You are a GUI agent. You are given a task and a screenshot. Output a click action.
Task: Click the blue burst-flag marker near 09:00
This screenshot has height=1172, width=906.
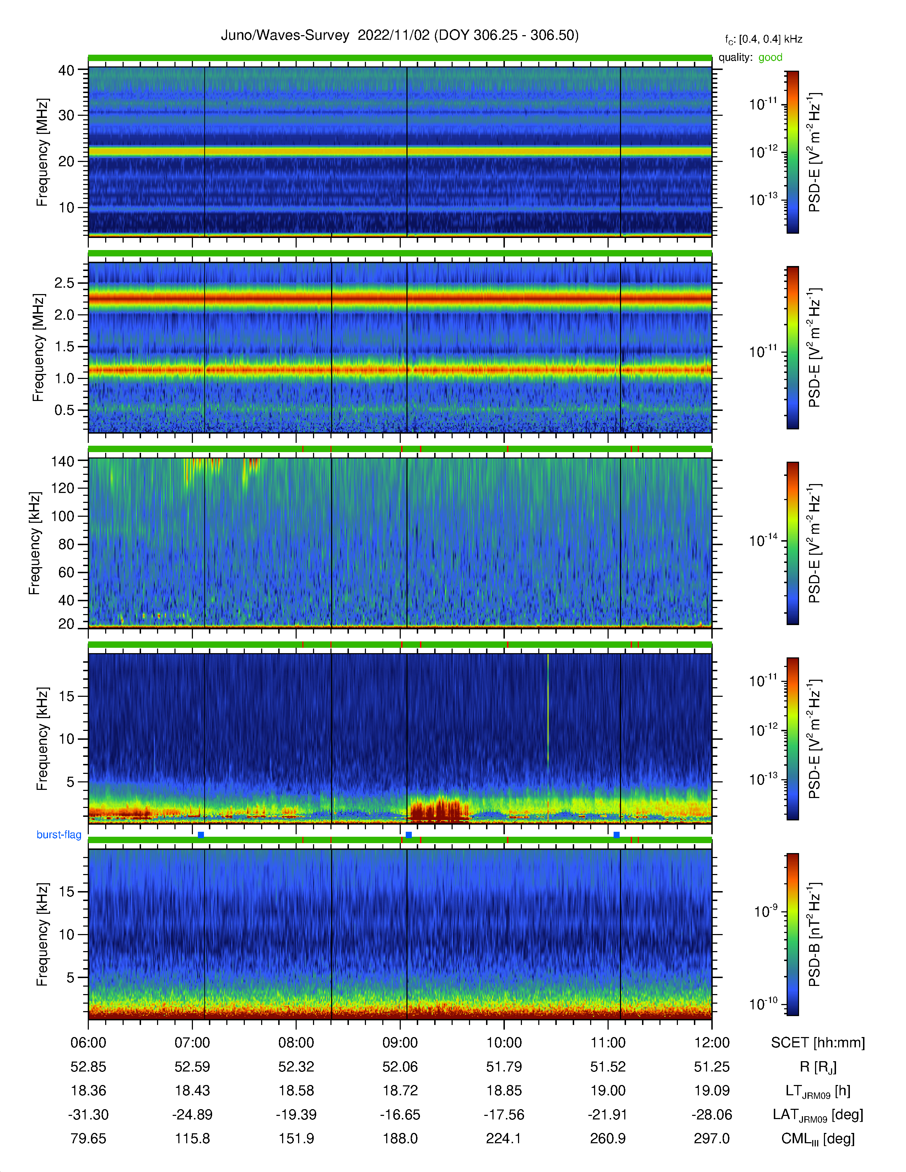(x=409, y=835)
